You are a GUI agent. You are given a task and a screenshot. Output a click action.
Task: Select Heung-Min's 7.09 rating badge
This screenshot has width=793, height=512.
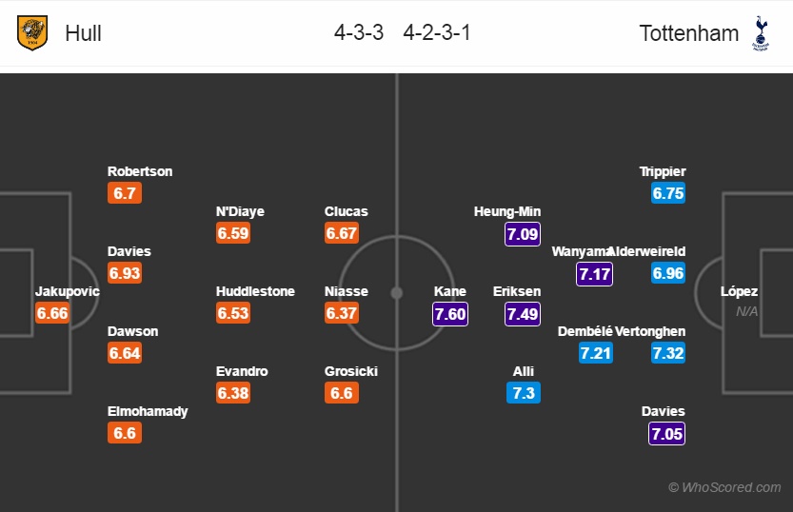[x=523, y=234]
